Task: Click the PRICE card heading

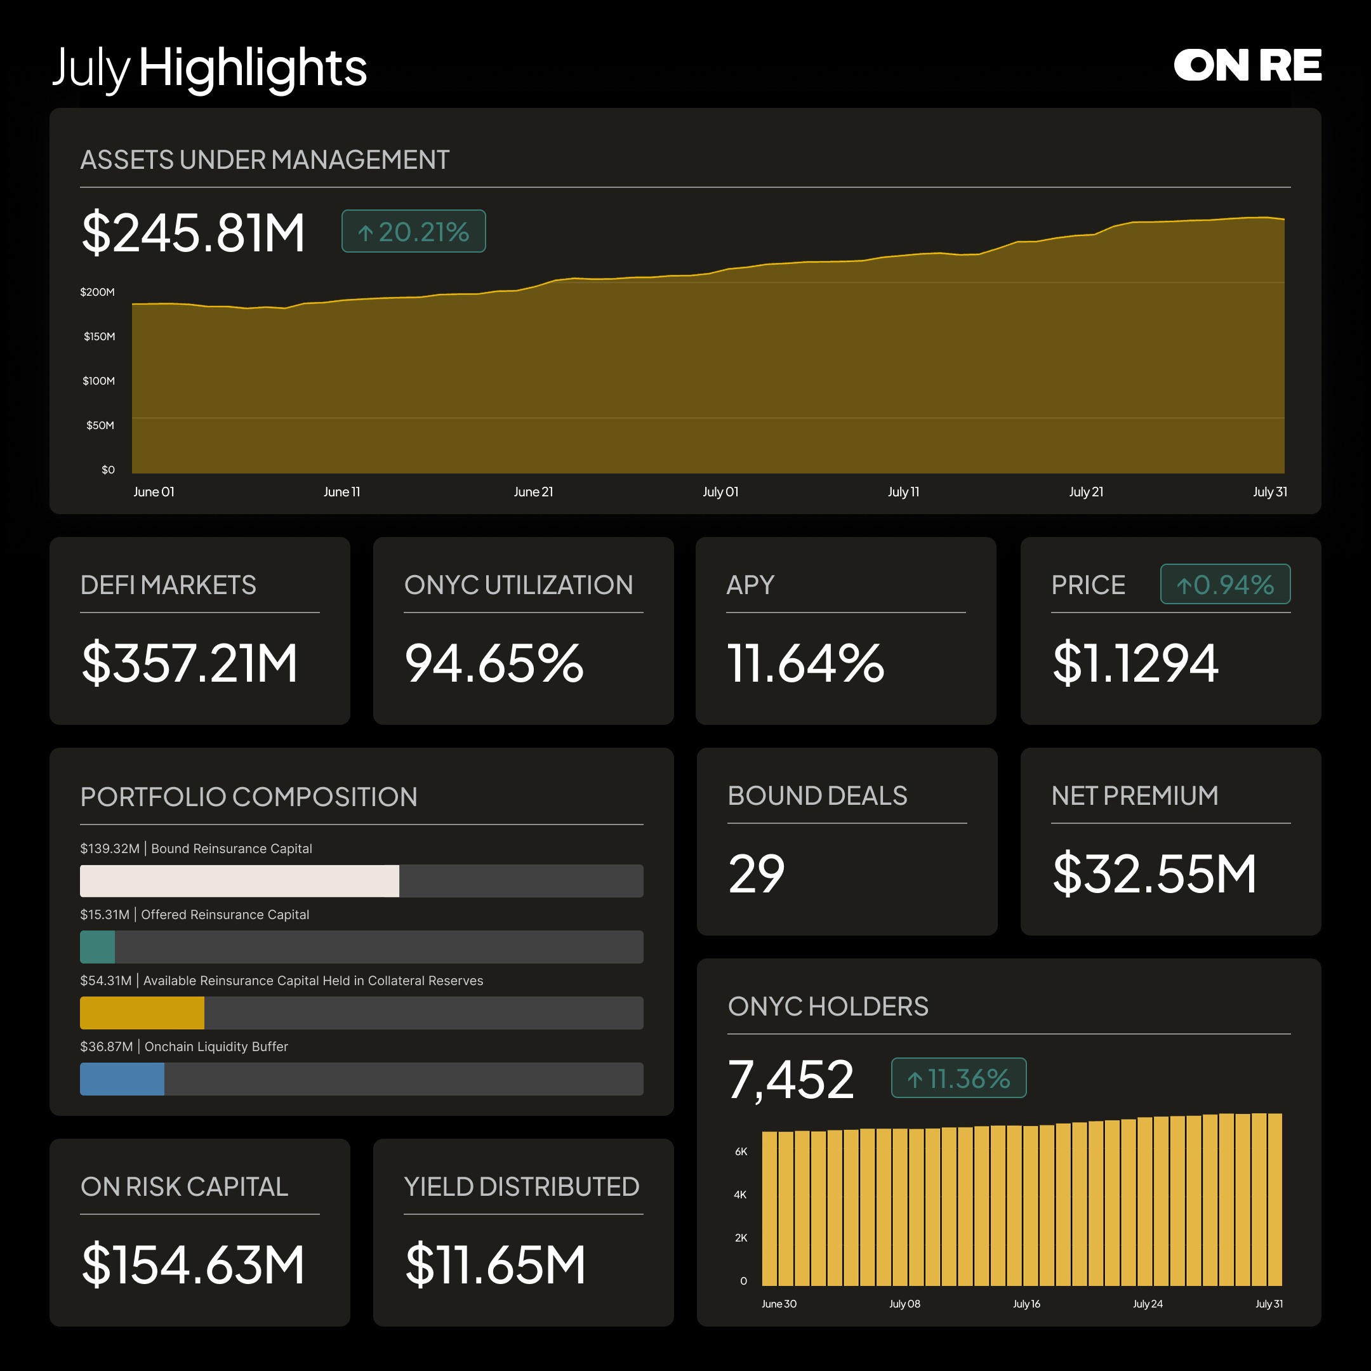Action: click(x=1088, y=585)
